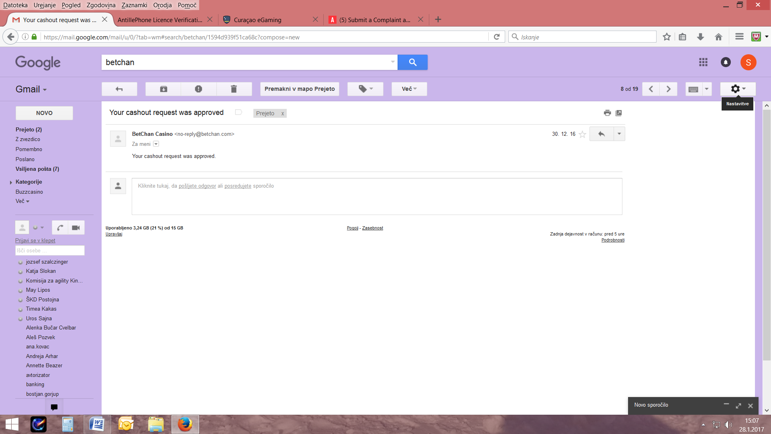This screenshot has height=434, width=771.
Task: Delete the email with the trash icon
Action: (234, 89)
